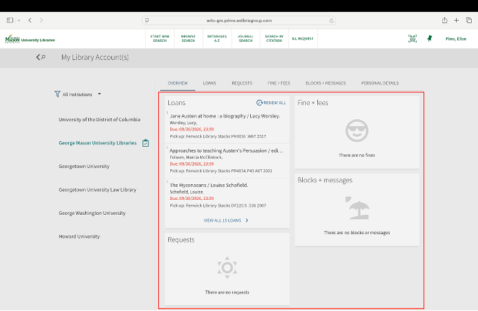This screenshot has height=311, width=478.
Task: Open The Mycenaeans loan entry
Action: (209, 185)
